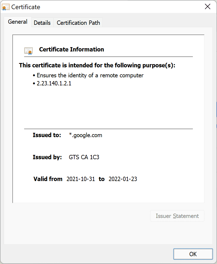The width and height of the screenshot is (217, 264).
Task: Click the GTS CA 1C3 issuer name
Action: 84,157
